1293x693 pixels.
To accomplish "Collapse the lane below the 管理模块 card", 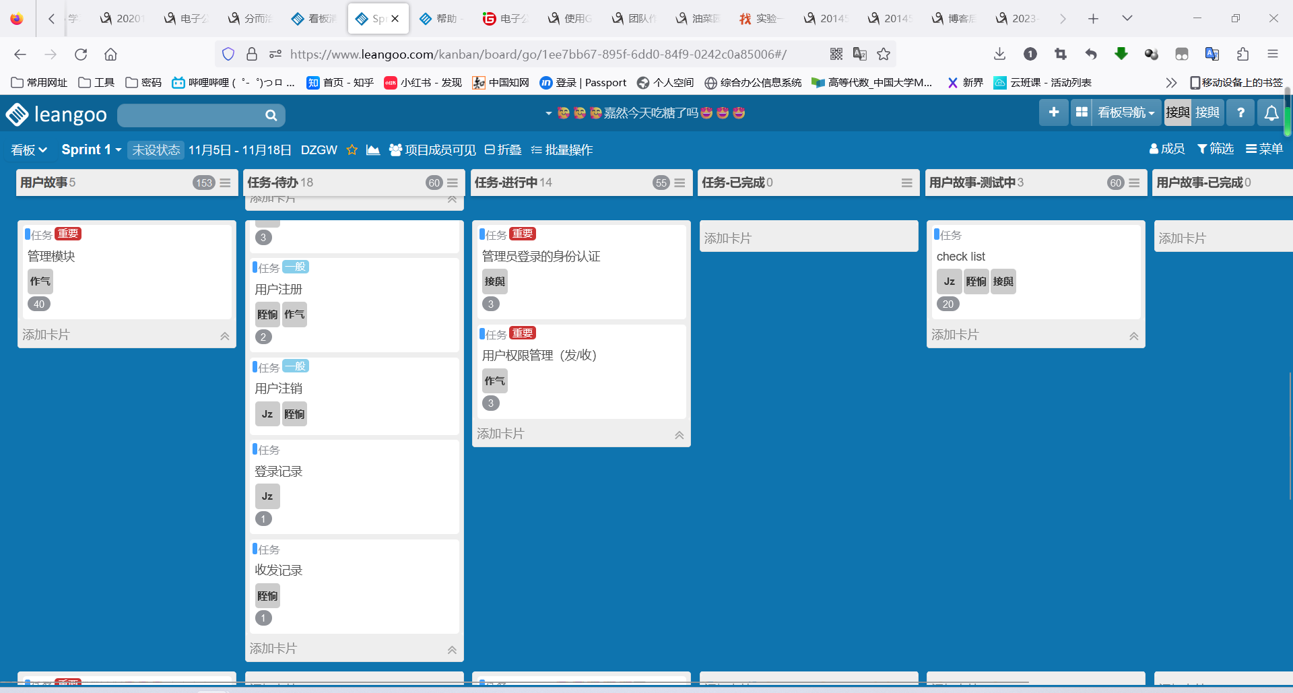I will 225,336.
